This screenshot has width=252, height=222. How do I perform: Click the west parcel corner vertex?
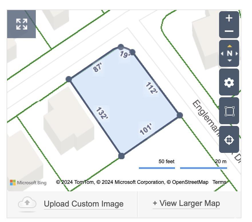(69, 79)
